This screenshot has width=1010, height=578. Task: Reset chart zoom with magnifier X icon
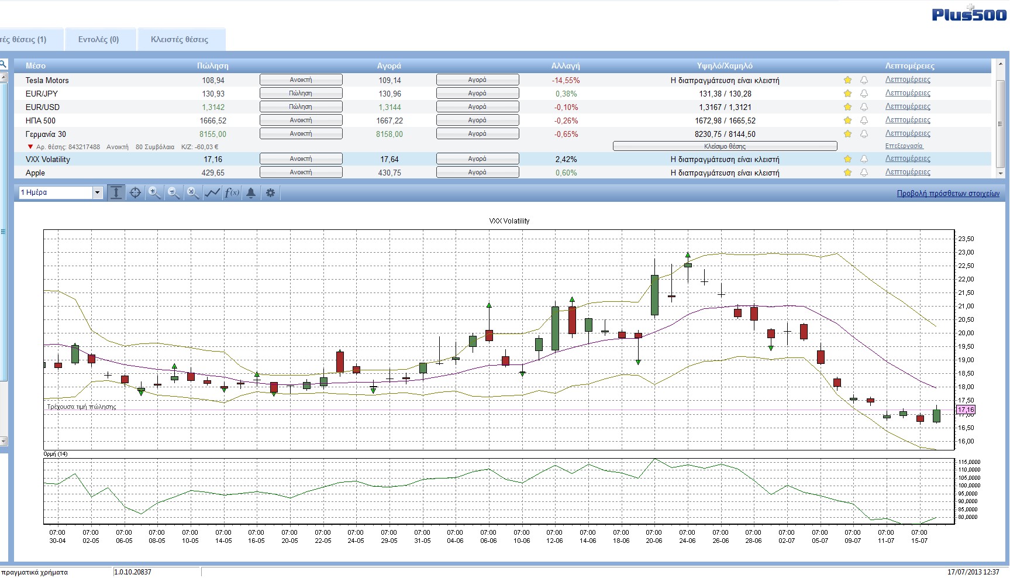pos(193,192)
